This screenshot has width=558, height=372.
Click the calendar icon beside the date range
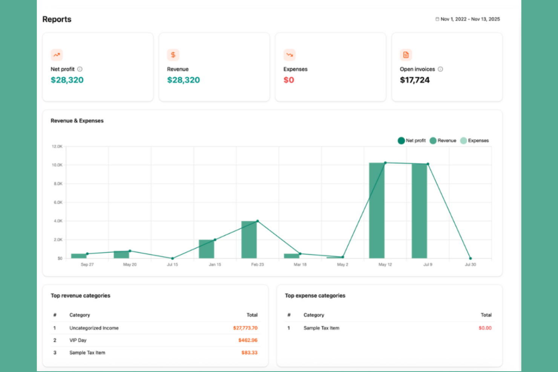click(437, 19)
